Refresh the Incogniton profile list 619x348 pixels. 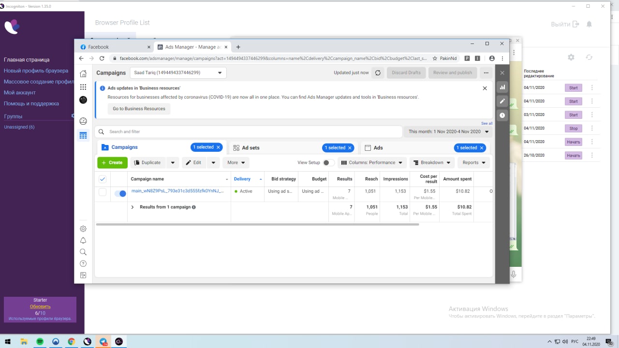589,57
